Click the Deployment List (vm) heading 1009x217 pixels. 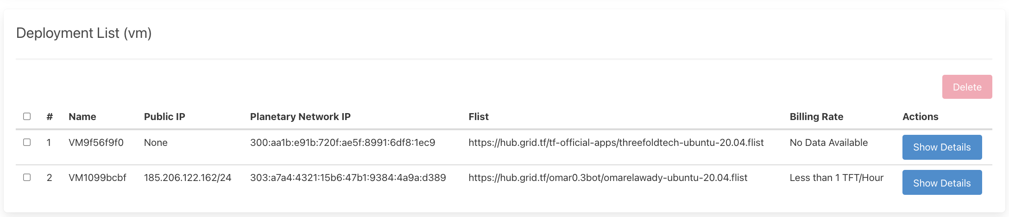pyautogui.click(x=84, y=33)
